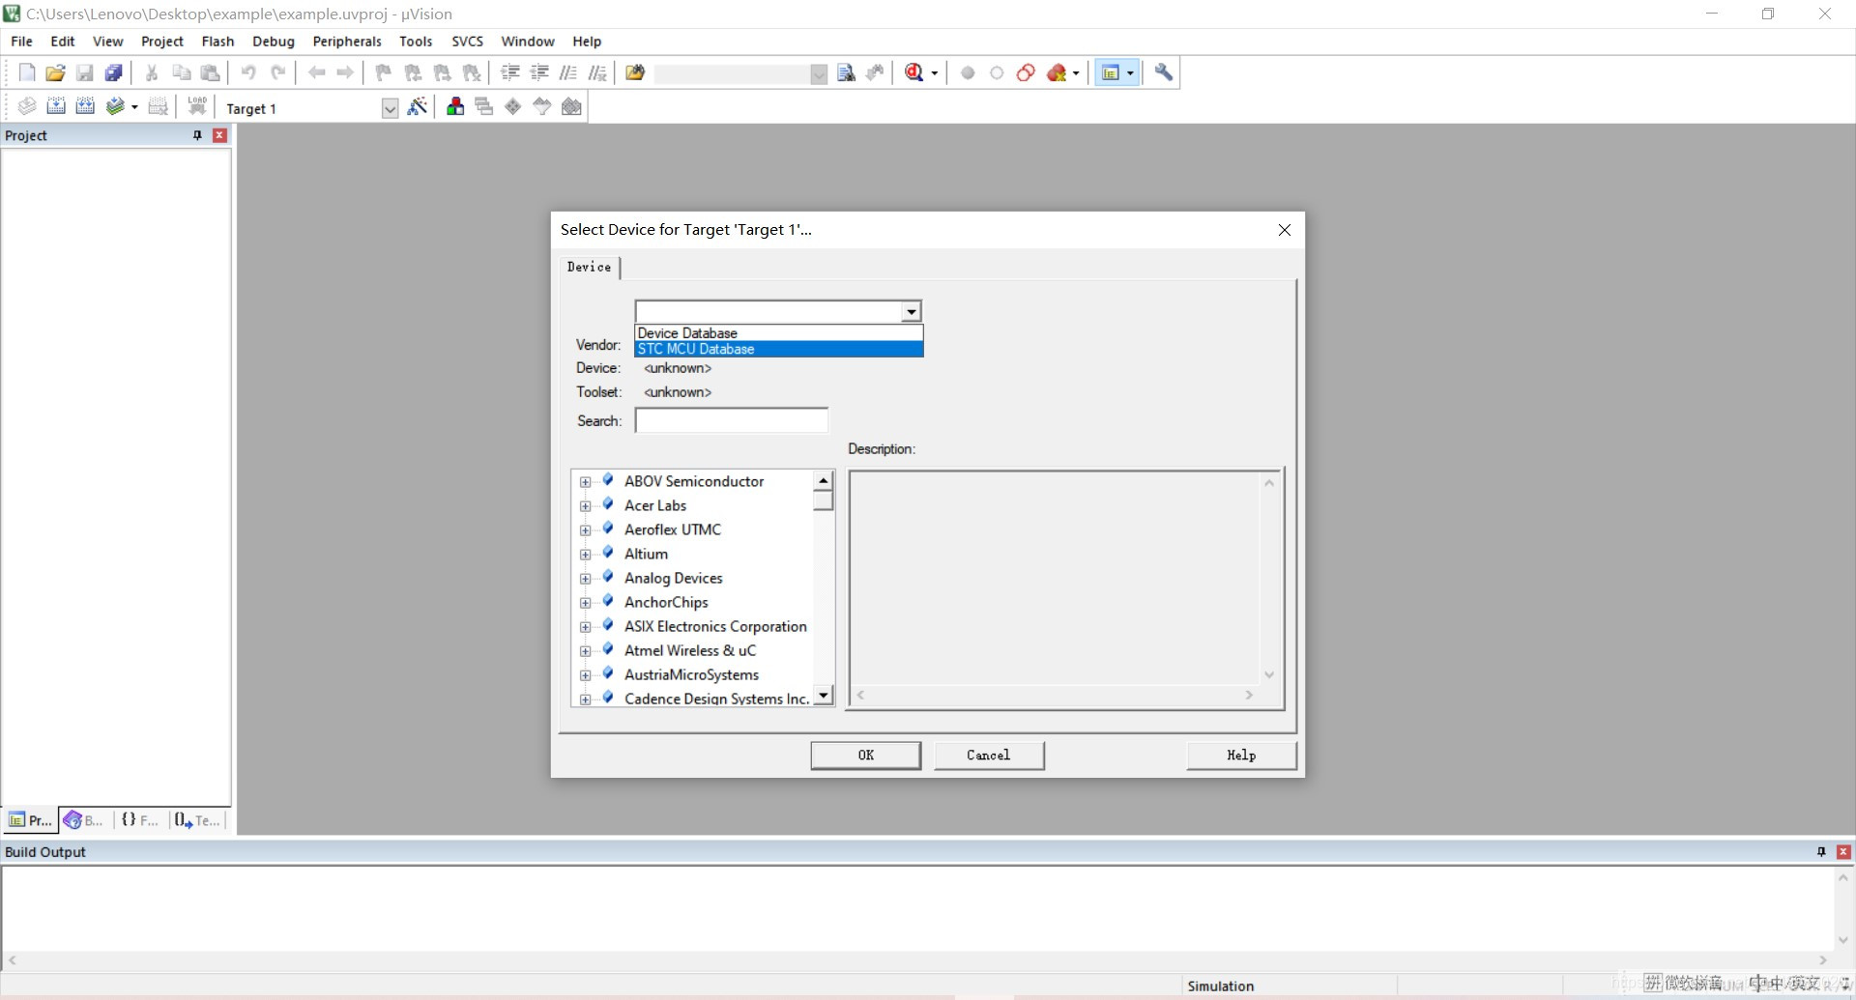Select the Device tab in dialog
The image size is (1856, 1000).
[x=589, y=267]
